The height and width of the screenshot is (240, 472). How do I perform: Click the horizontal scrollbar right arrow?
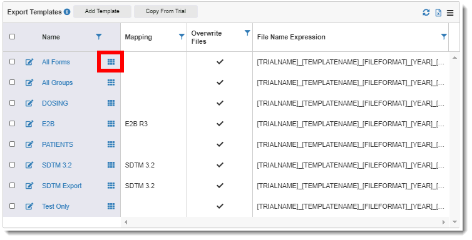(443, 222)
